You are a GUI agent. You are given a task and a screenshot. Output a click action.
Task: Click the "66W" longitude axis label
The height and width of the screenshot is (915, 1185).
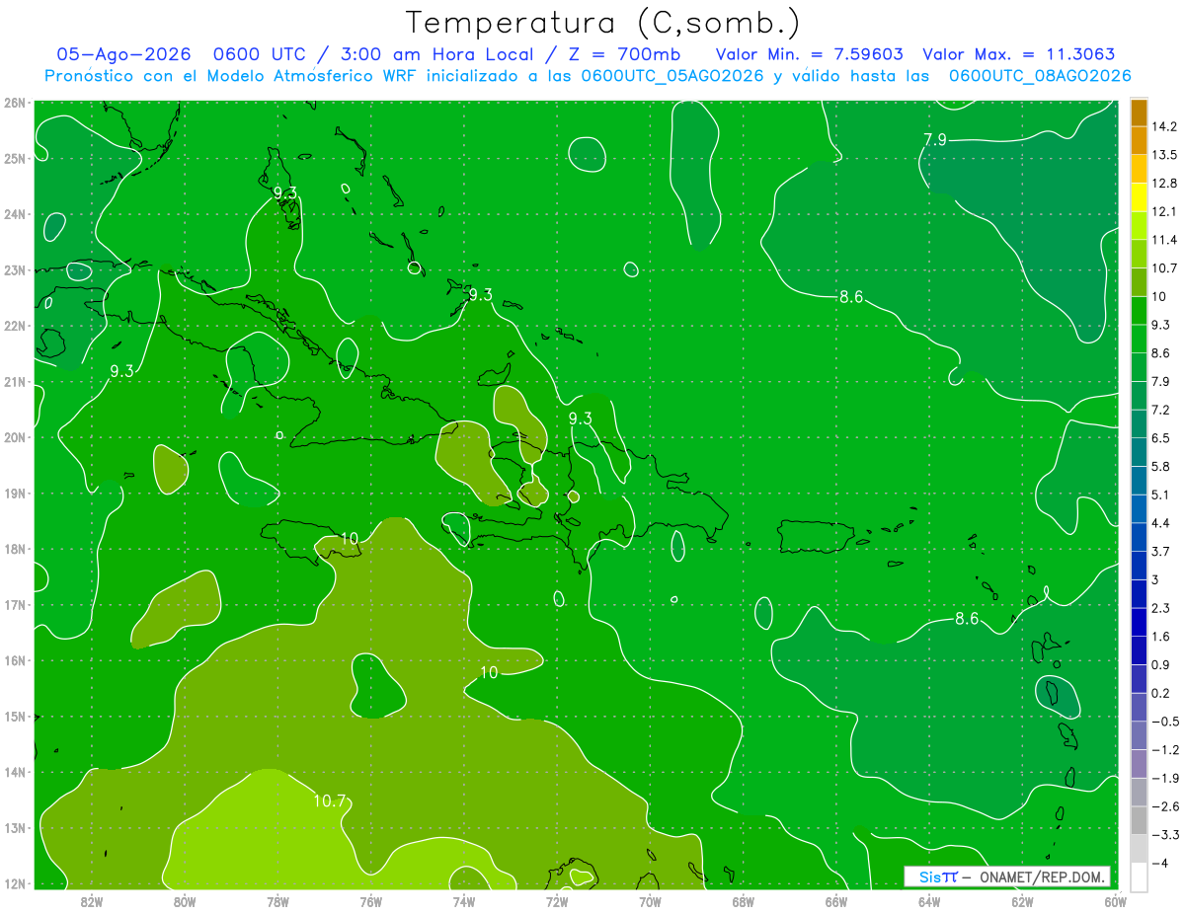836,900
